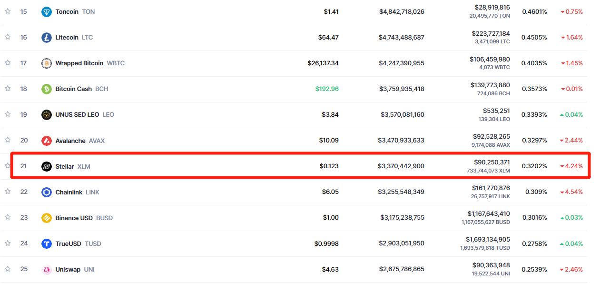Toggle watchlist star for Wrapped Bitcoin
The width and height of the screenshot is (600, 284).
pyautogui.click(x=8, y=63)
